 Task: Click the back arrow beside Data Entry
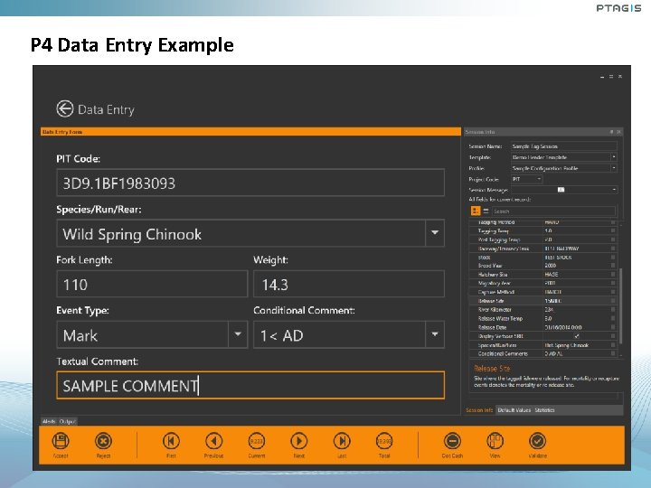(65, 109)
